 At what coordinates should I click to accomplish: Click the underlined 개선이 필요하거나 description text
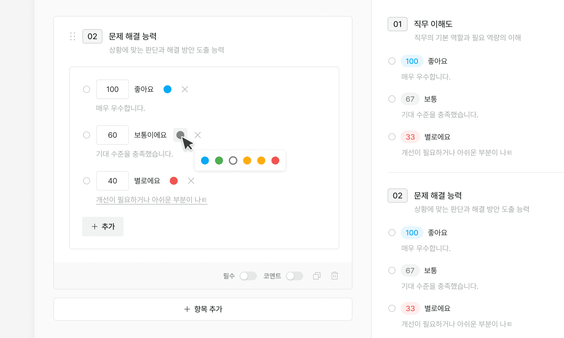pos(151,200)
